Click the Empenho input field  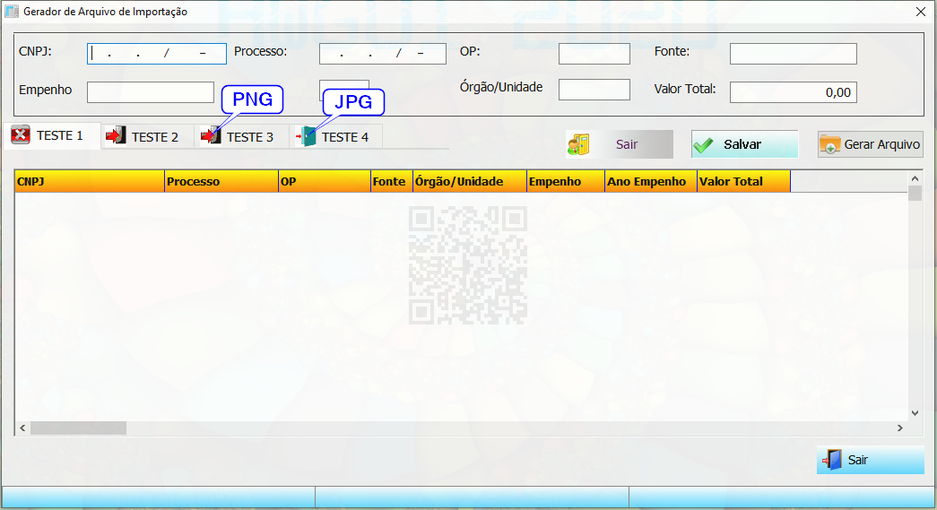coord(151,92)
